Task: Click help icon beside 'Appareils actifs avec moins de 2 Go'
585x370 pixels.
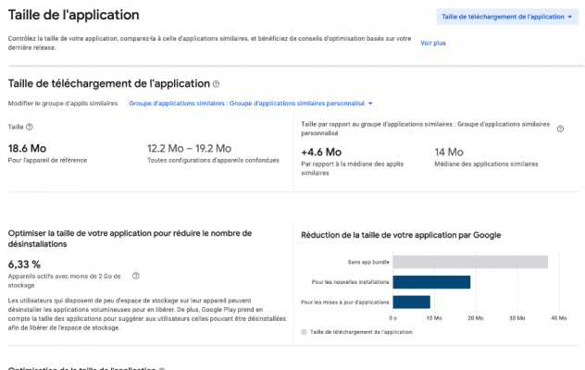Action: 136,276
